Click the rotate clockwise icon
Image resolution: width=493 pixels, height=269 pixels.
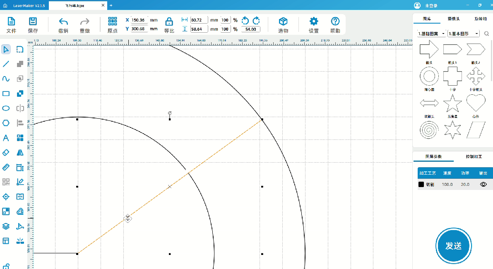(x=256, y=21)
